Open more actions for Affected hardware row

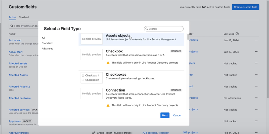pyautogui.click(x=256, y=98)
